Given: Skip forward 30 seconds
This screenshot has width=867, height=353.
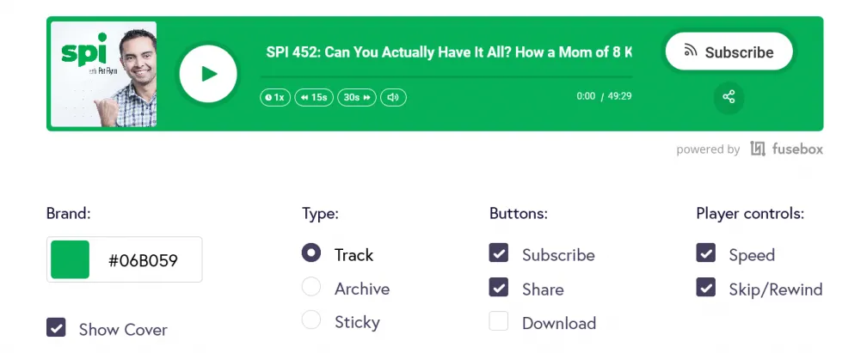Looking at the screenshot, I should [357, 97].
